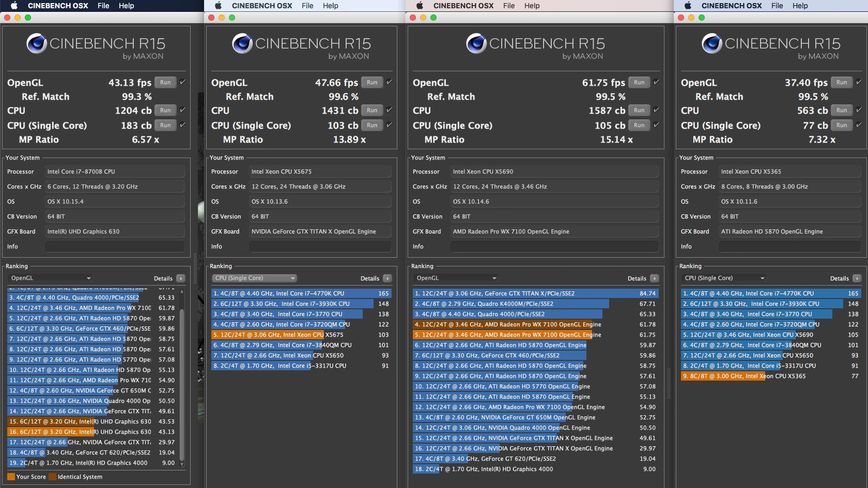Viewport: 868px width, 488px height.
Task: Select rank 15 UHD Graphics 630 43.53 row
Action: (x=92, y=421)
